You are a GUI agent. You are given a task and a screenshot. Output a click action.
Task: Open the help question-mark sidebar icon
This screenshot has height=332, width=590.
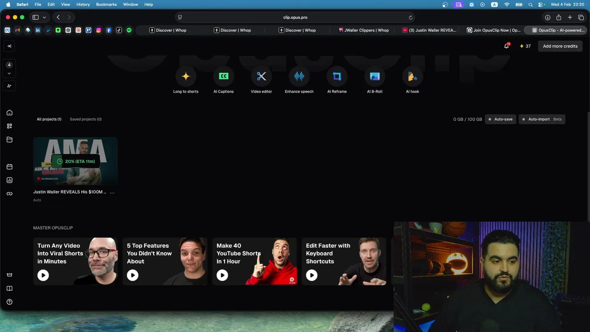pos(9,302)
